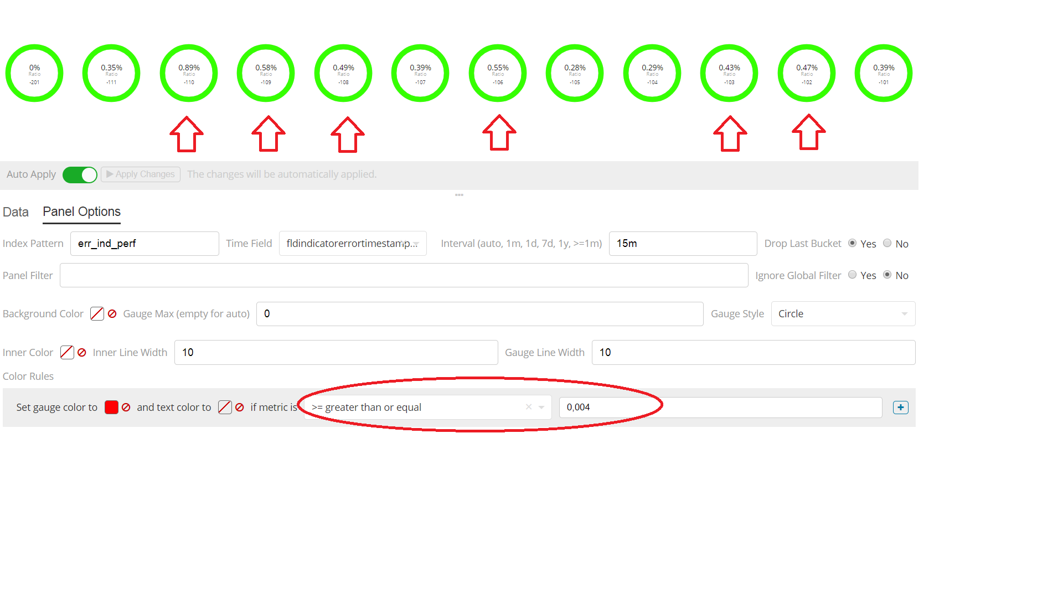The width and height of the screenshot is (1063, 598).
Task: Open the red gauge color swatch
Action: pos(111,408)
